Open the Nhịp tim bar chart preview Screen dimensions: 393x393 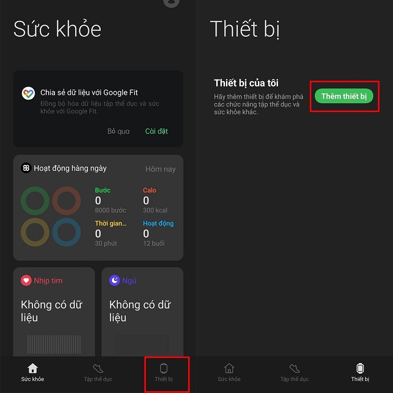[x=54, y=344]
